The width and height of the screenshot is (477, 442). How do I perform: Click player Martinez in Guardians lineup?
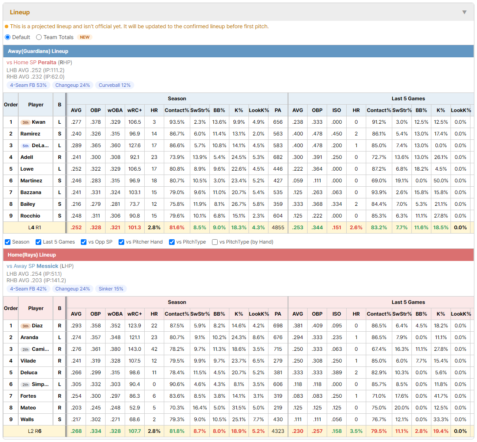coord(31,181)
